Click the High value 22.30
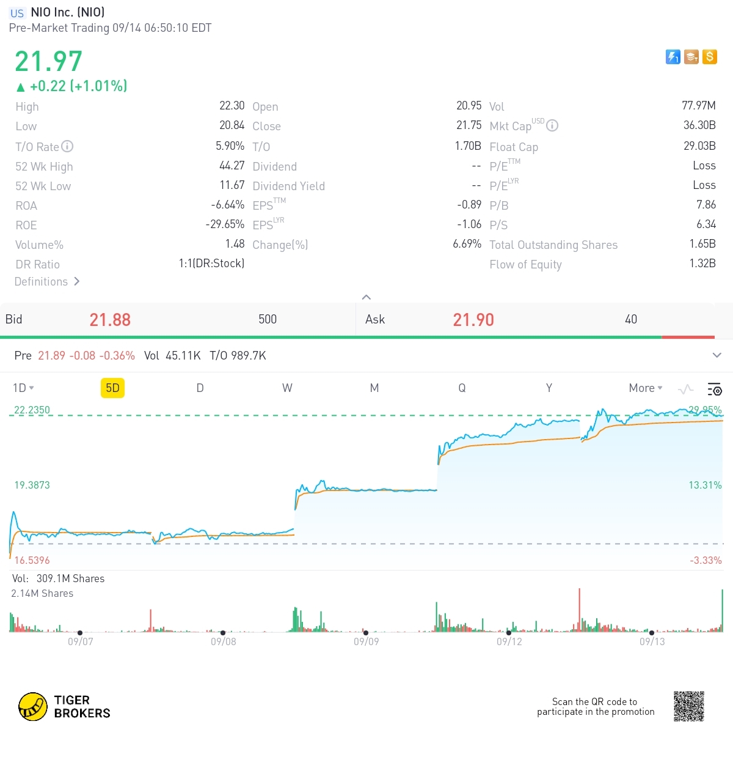The height and width of the screenshot is (765, 733). tap(232, 106)
